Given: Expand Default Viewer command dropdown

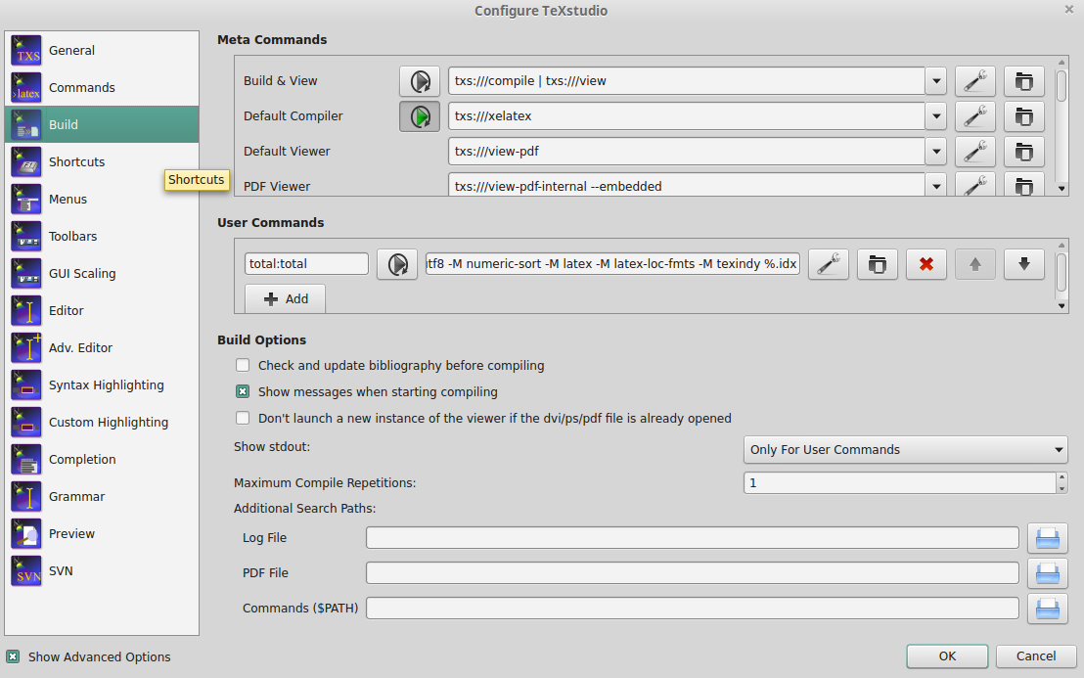Looking at the screenshot, I should tap(936, 152).
